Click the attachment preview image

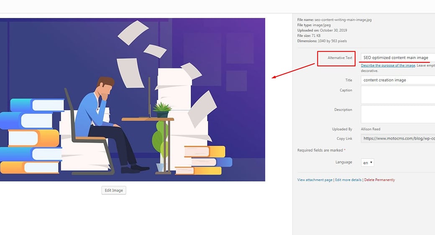tap(132, 99)
